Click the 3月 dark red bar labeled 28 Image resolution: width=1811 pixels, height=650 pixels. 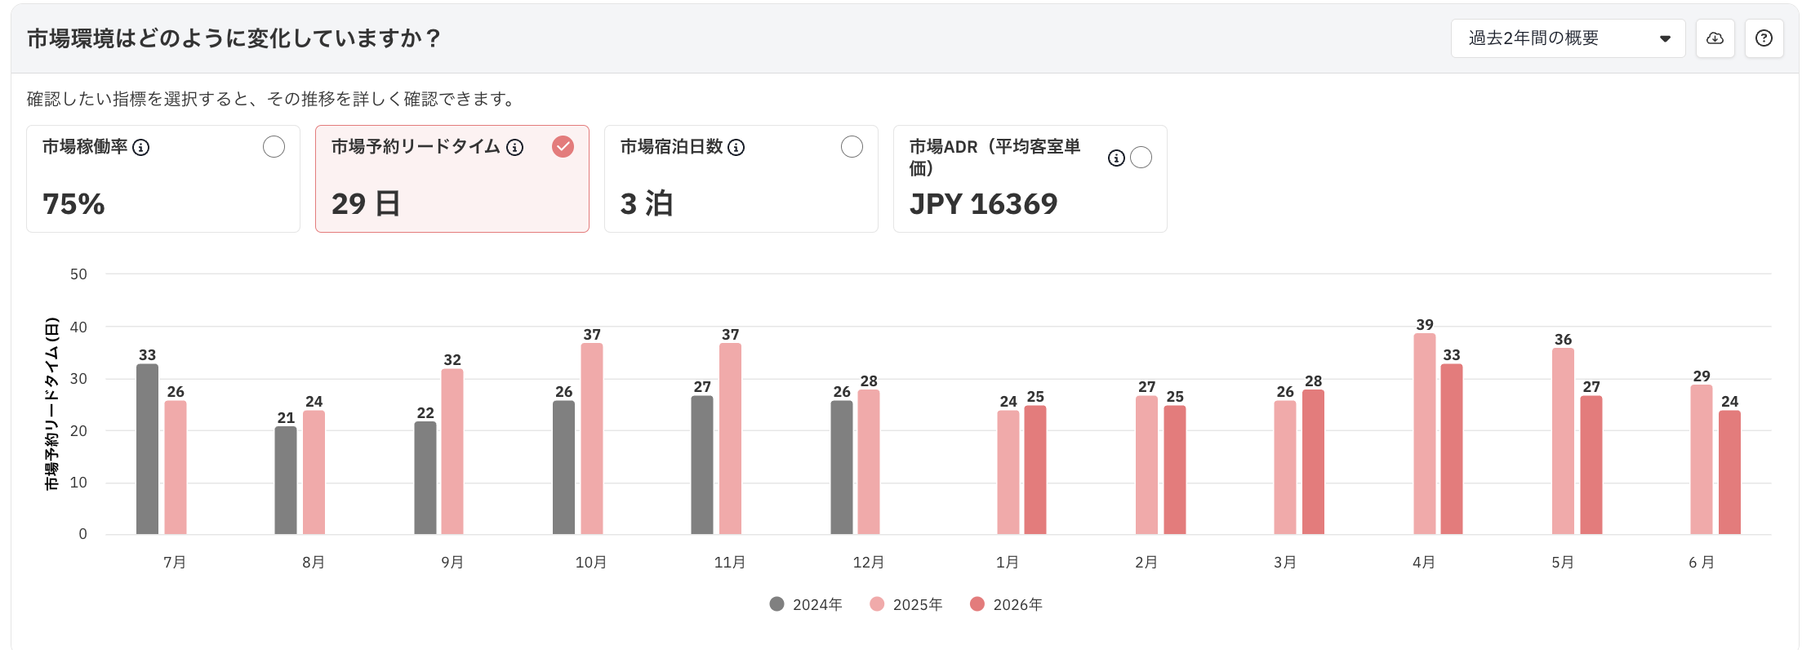click(1314, 462)
